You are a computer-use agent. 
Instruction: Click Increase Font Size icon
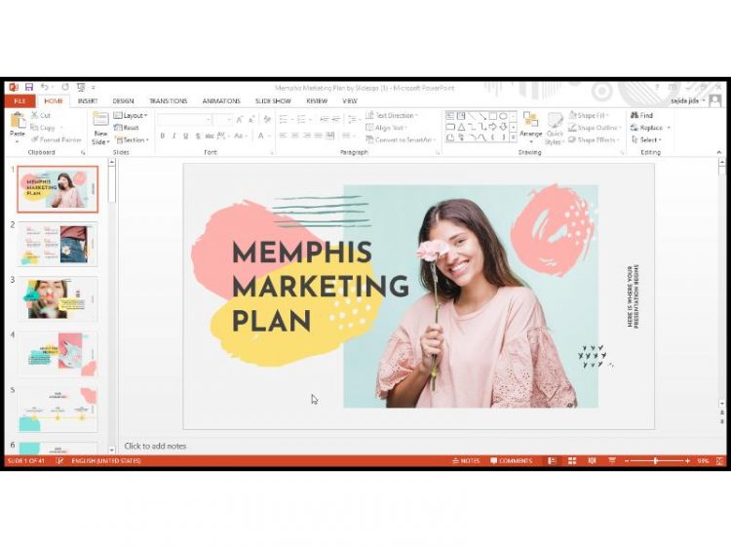click(x=240, y=120)
